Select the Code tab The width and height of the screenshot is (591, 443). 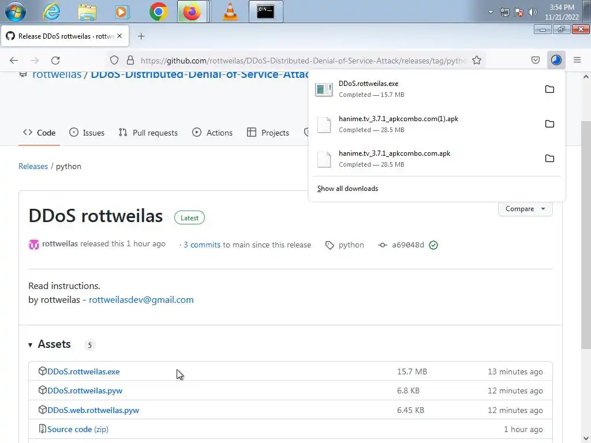point(39,133)
